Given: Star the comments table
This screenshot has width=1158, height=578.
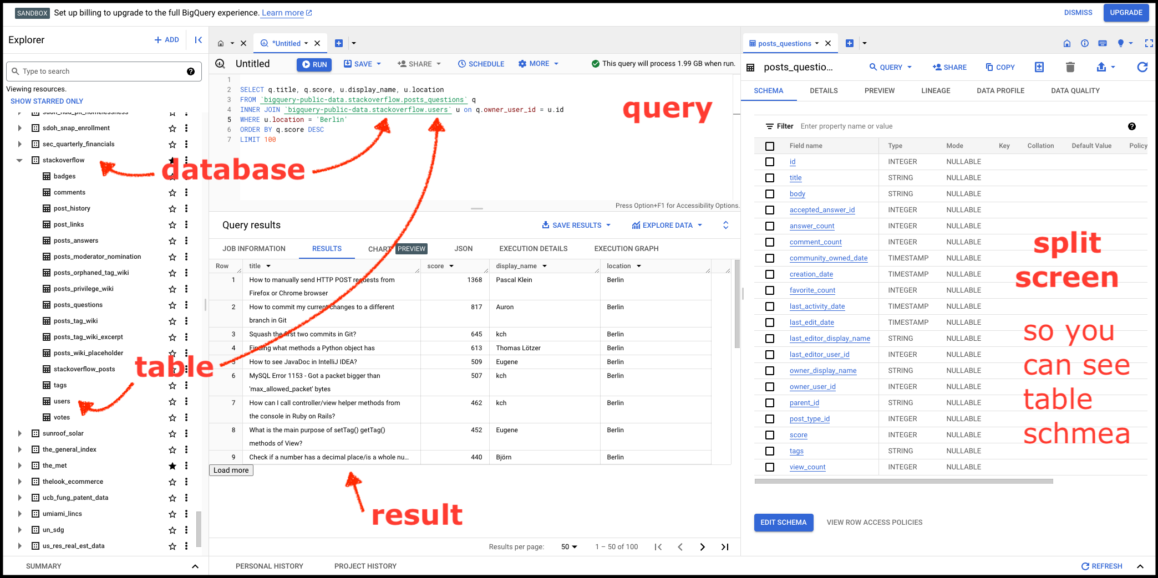Looking at the screenshot, I should (x=172, y=193).
